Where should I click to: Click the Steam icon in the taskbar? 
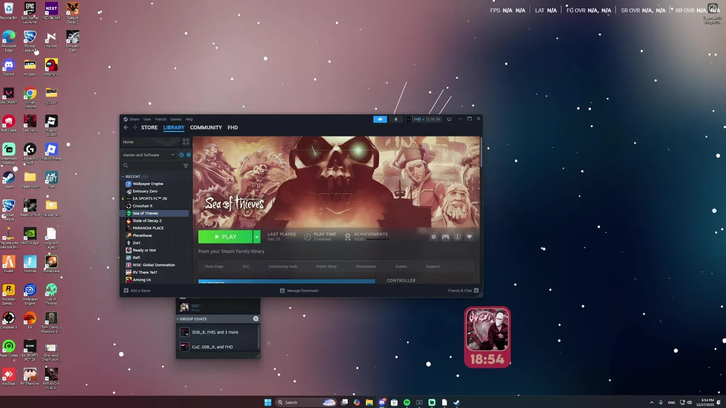coord(457,402)
